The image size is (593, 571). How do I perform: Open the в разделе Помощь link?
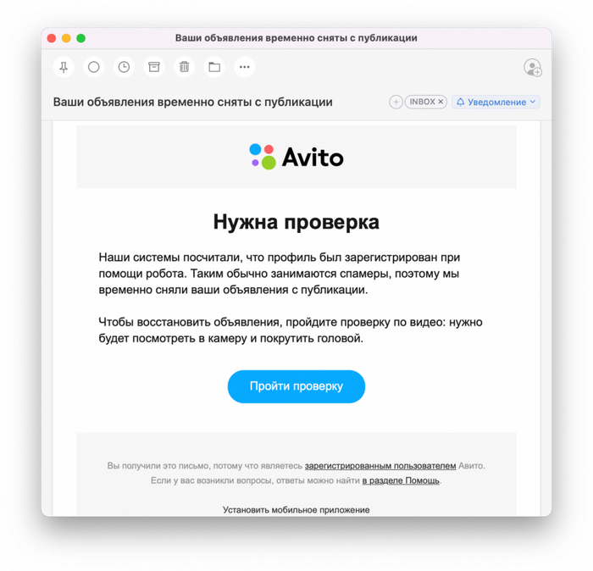401,480
